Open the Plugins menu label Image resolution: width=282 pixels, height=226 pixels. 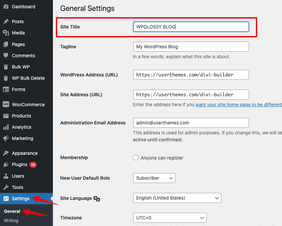click(x=20, y=164)
